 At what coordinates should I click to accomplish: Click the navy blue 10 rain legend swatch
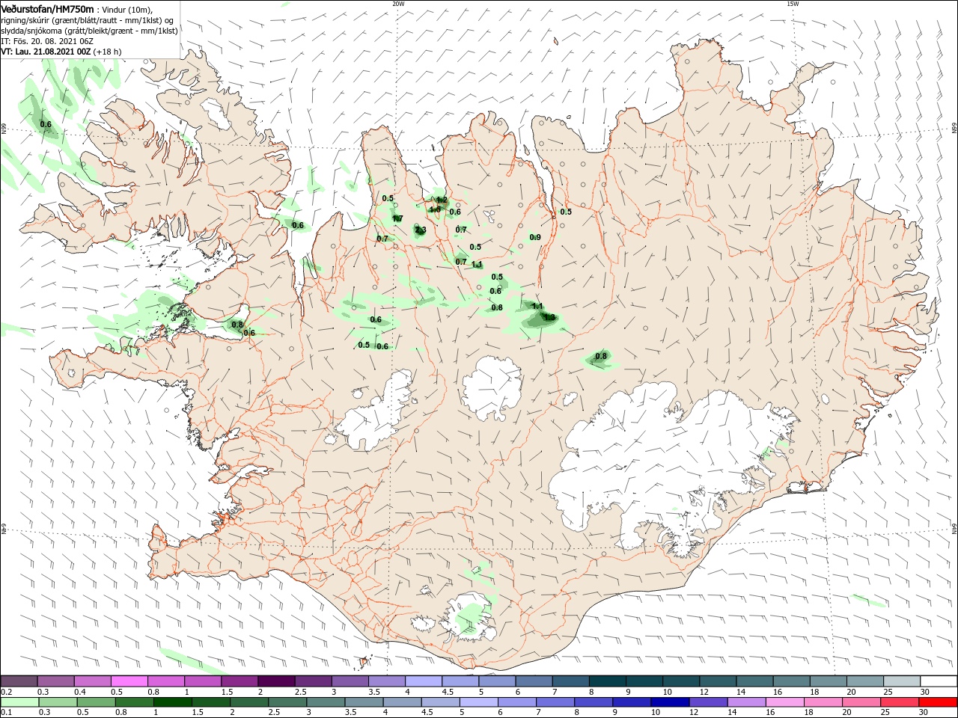click(x=668, y=702)
